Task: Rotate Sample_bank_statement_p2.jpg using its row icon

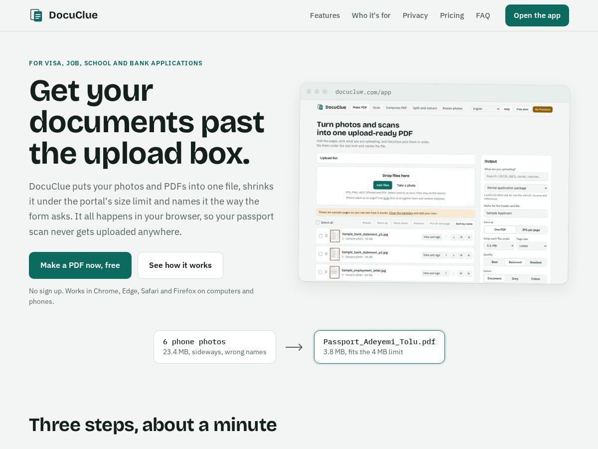Action: (x=461, y=255)
